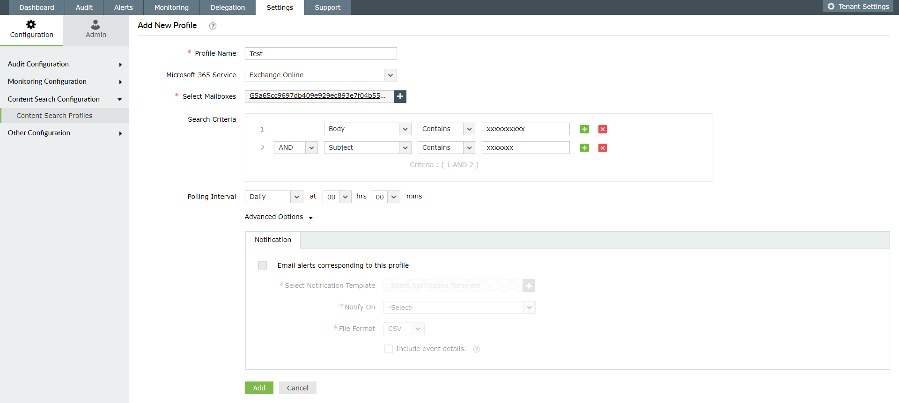Expand Monitoring Configuration menu

pos(64,81)
